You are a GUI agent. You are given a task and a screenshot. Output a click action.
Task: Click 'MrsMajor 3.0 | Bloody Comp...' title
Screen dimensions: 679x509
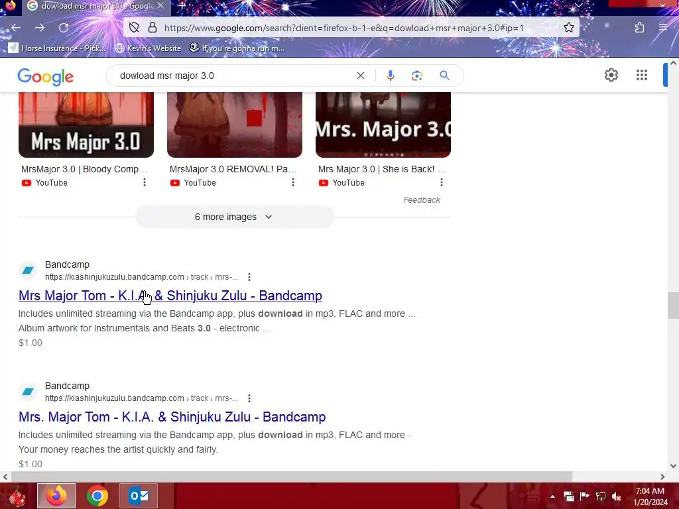(84, 169)
